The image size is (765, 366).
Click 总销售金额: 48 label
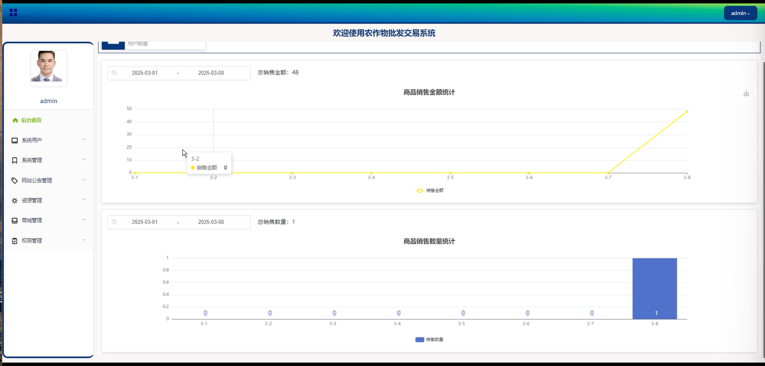[278, 73]
